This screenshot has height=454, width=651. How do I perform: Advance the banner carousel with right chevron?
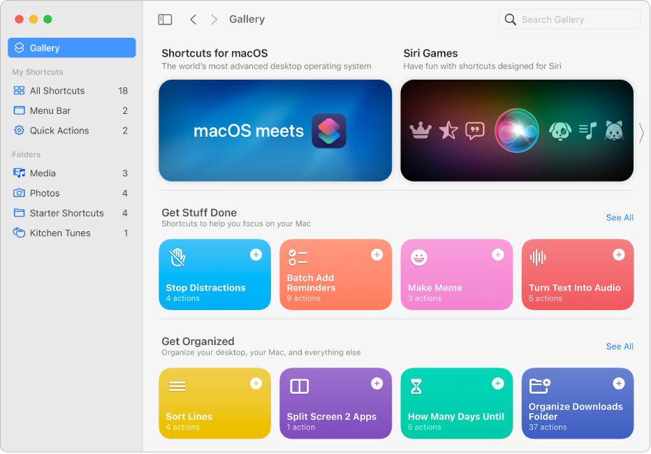(642, 133)
